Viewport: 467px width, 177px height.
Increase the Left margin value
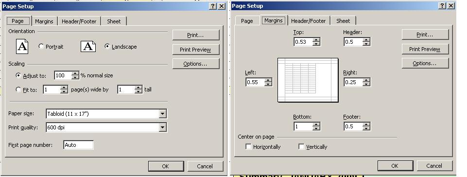point(268,80)
